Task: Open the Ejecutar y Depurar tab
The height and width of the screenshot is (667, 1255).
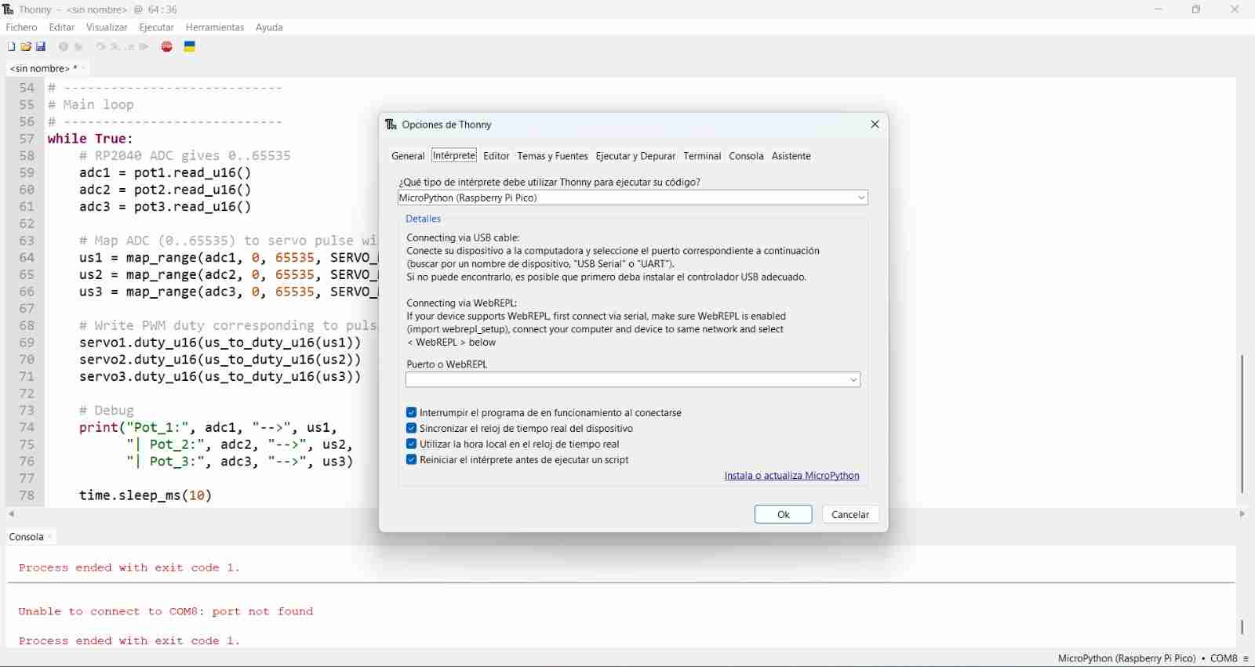Action: pos(635,156)
